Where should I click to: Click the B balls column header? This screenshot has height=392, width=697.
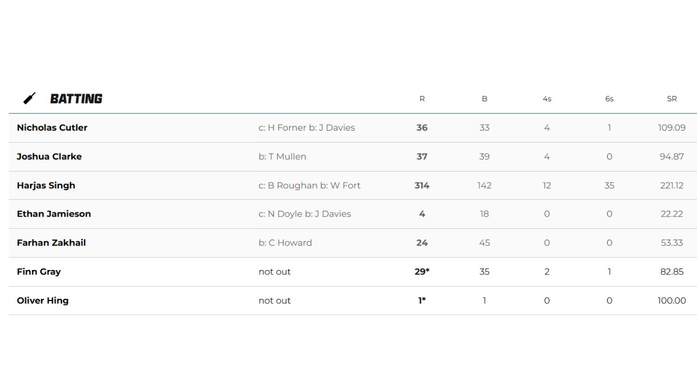(484, 99)
